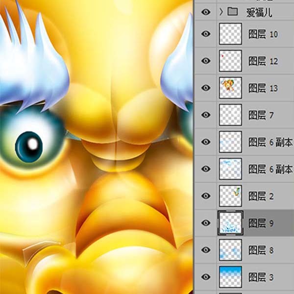The height and width of the screenshot is (294, 294).
Task: Click the 爱福儿 group folder icon
Action: pyautogui.click(x=232, y=12)
